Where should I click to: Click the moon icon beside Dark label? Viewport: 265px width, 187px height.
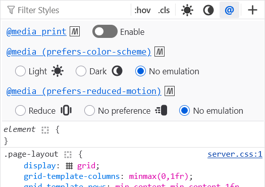[x=117, y=71]
